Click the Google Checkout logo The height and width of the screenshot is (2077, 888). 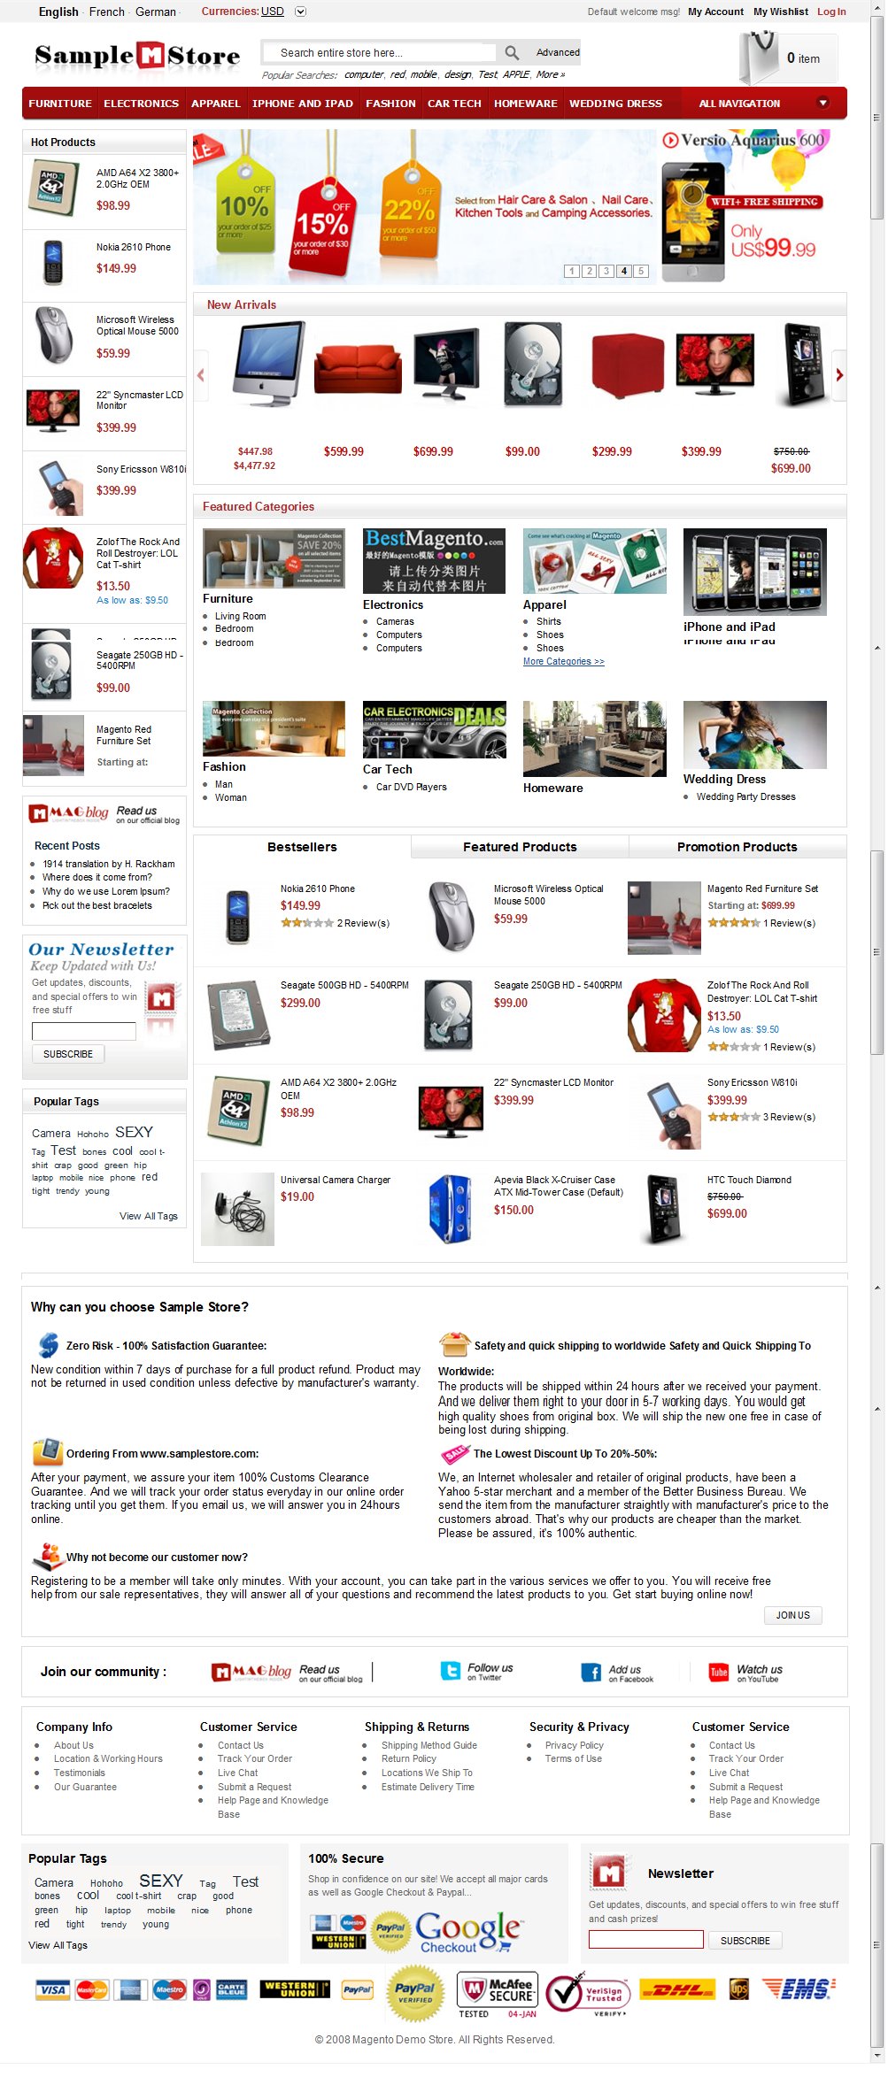point(467,1932)
